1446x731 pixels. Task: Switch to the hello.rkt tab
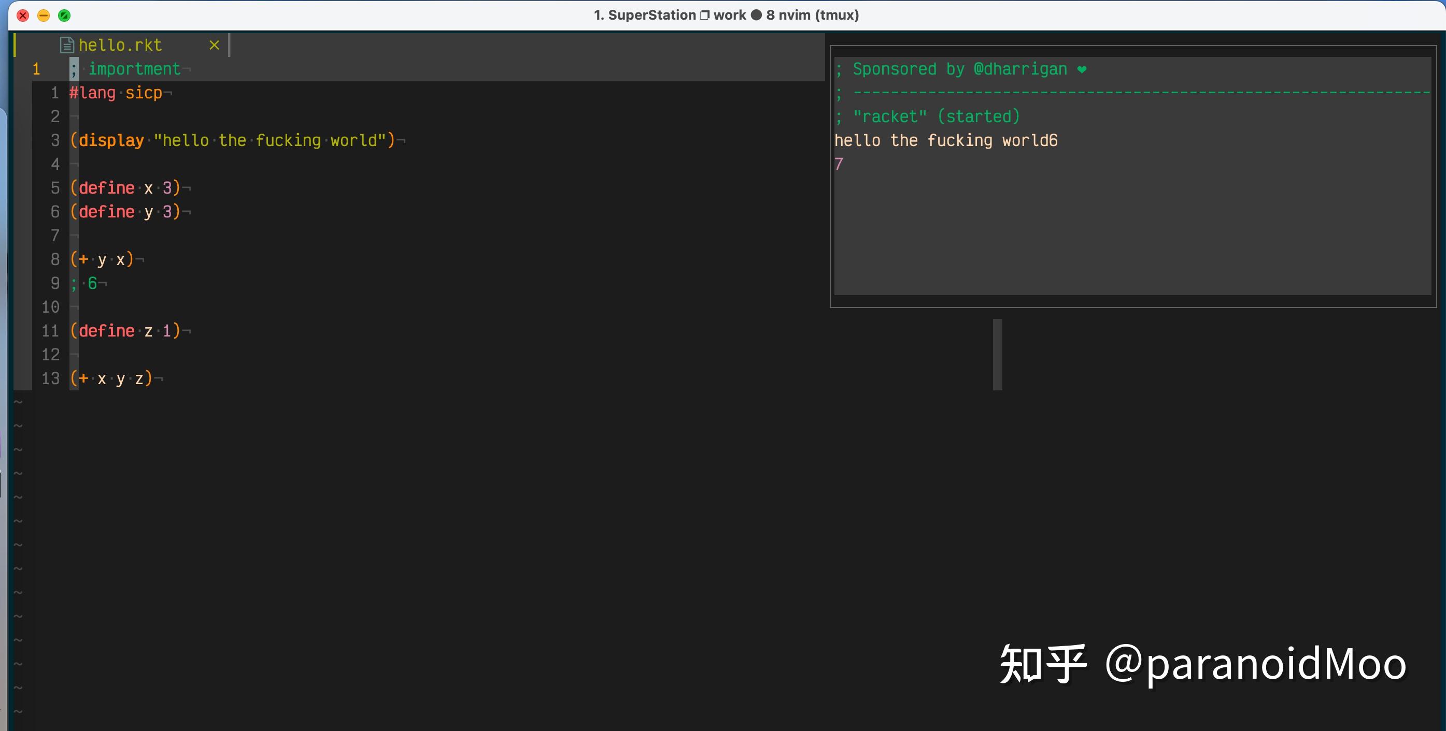pyautogui.click(x=120, y=45)
